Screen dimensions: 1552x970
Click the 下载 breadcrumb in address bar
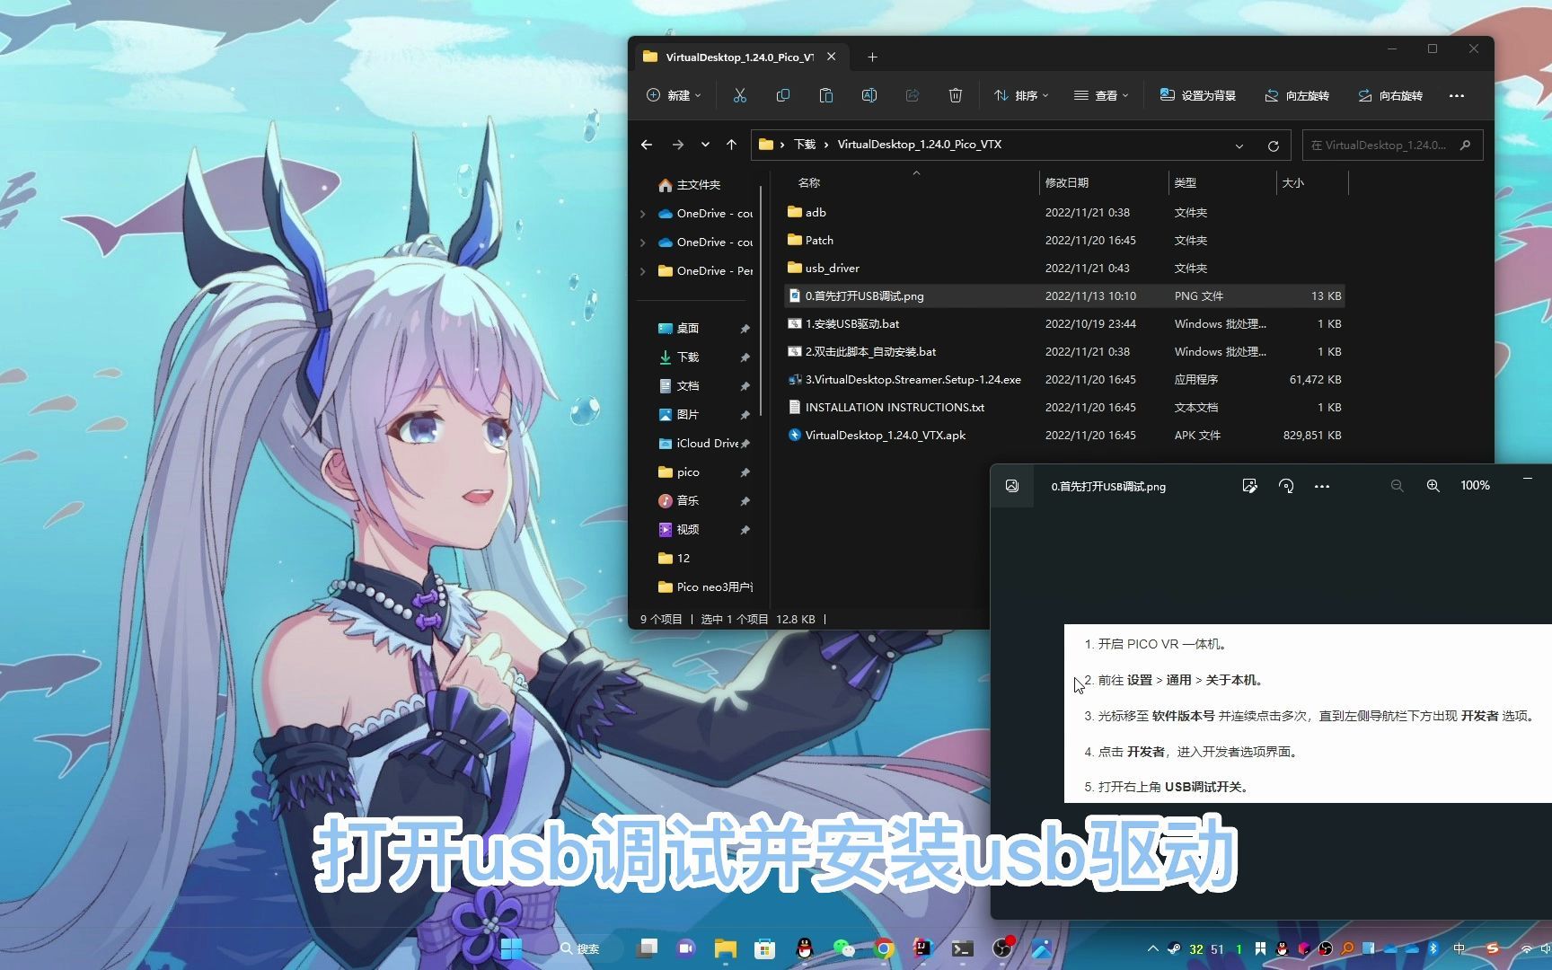click(x=805, y=145)
